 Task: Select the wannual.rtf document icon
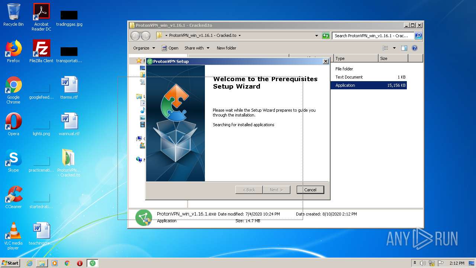(69, 124)
